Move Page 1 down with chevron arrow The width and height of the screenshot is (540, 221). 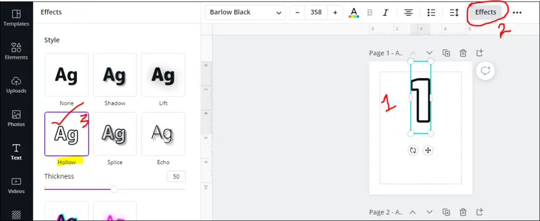coord(429,53)
